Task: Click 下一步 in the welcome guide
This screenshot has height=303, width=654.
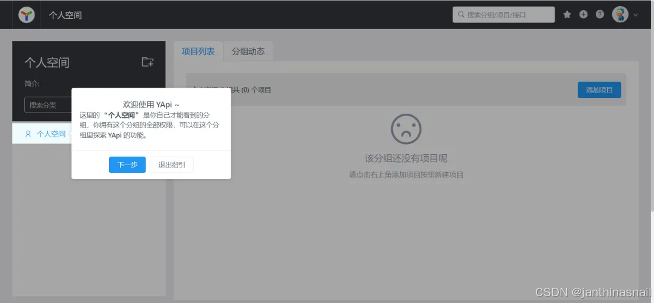Action: pos(127,165)
